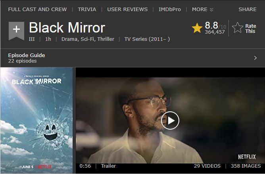Image resolution: width=265 pixels, height=174 pixels.
Task: Go to the TRIVIA section
Action: (x=87, y=9)
